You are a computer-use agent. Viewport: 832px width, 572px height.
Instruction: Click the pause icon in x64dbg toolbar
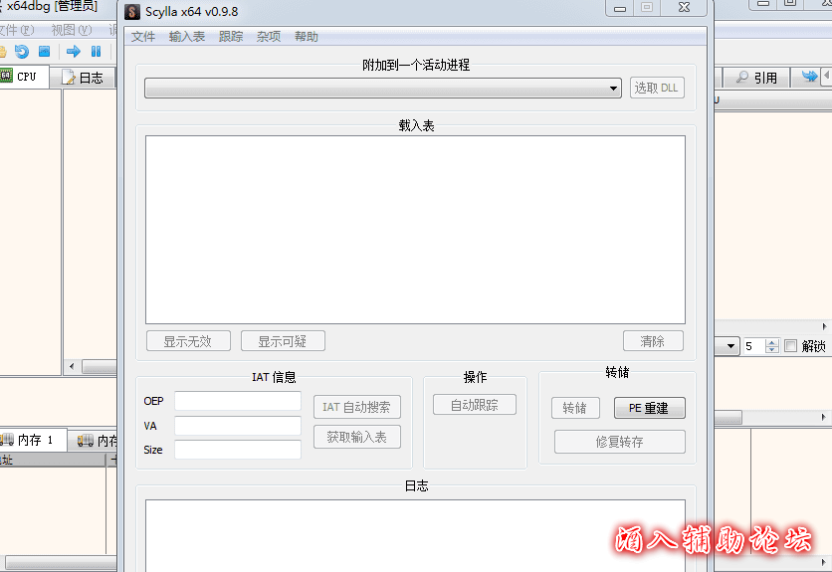97,52
